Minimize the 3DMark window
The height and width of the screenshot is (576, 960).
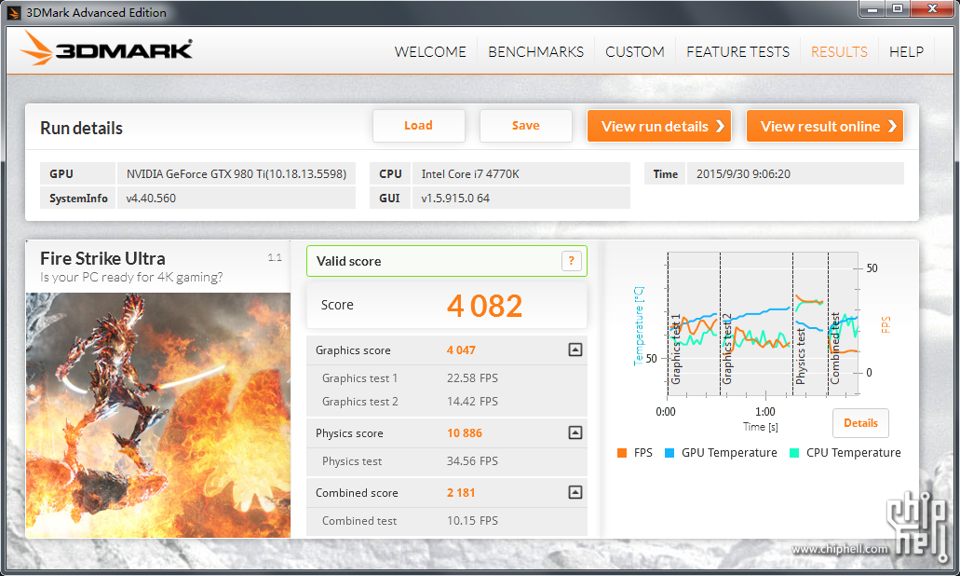(x=872, y=8)
